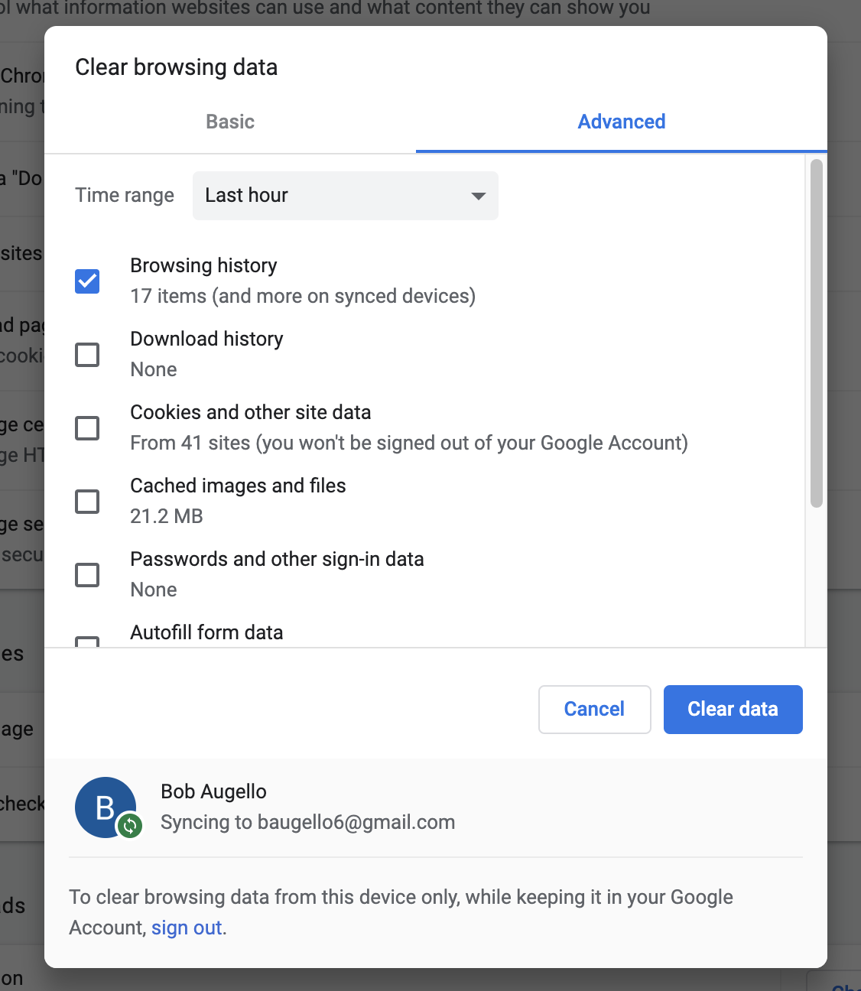Click the dialog's vertical scrollbar thumb
This screenshot has width=861, height=991.
pyautogui.click(x=817, y=333)
